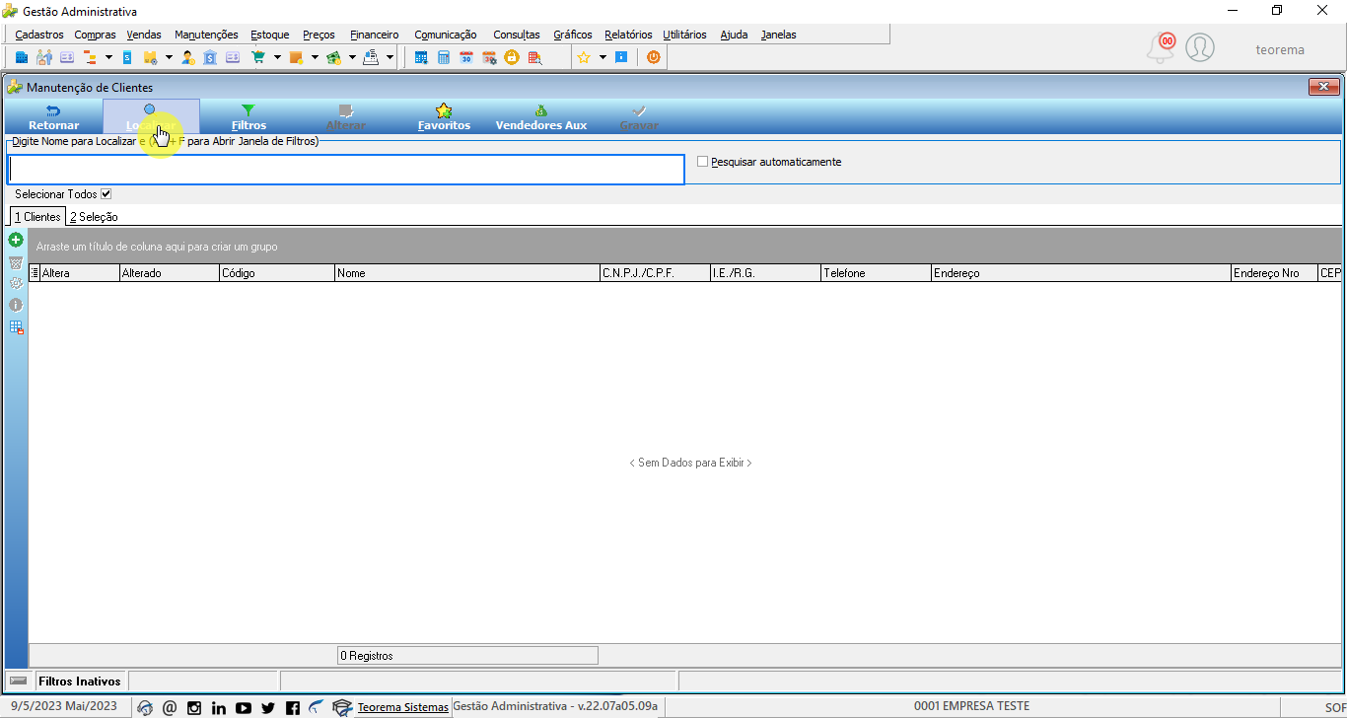Open the Vendas menu
The width and height of the screenshot is (1347, 718).
pyautogui.click(x=144, y=35)
